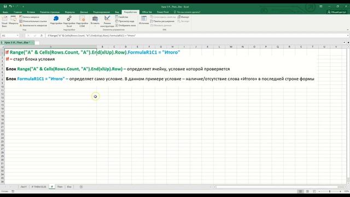Screen dimensions: 350x197
Task: Open the Name Box dropdown
Action: tap(17, 36)
